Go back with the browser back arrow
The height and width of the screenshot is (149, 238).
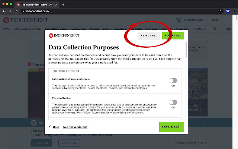(4, 11)
